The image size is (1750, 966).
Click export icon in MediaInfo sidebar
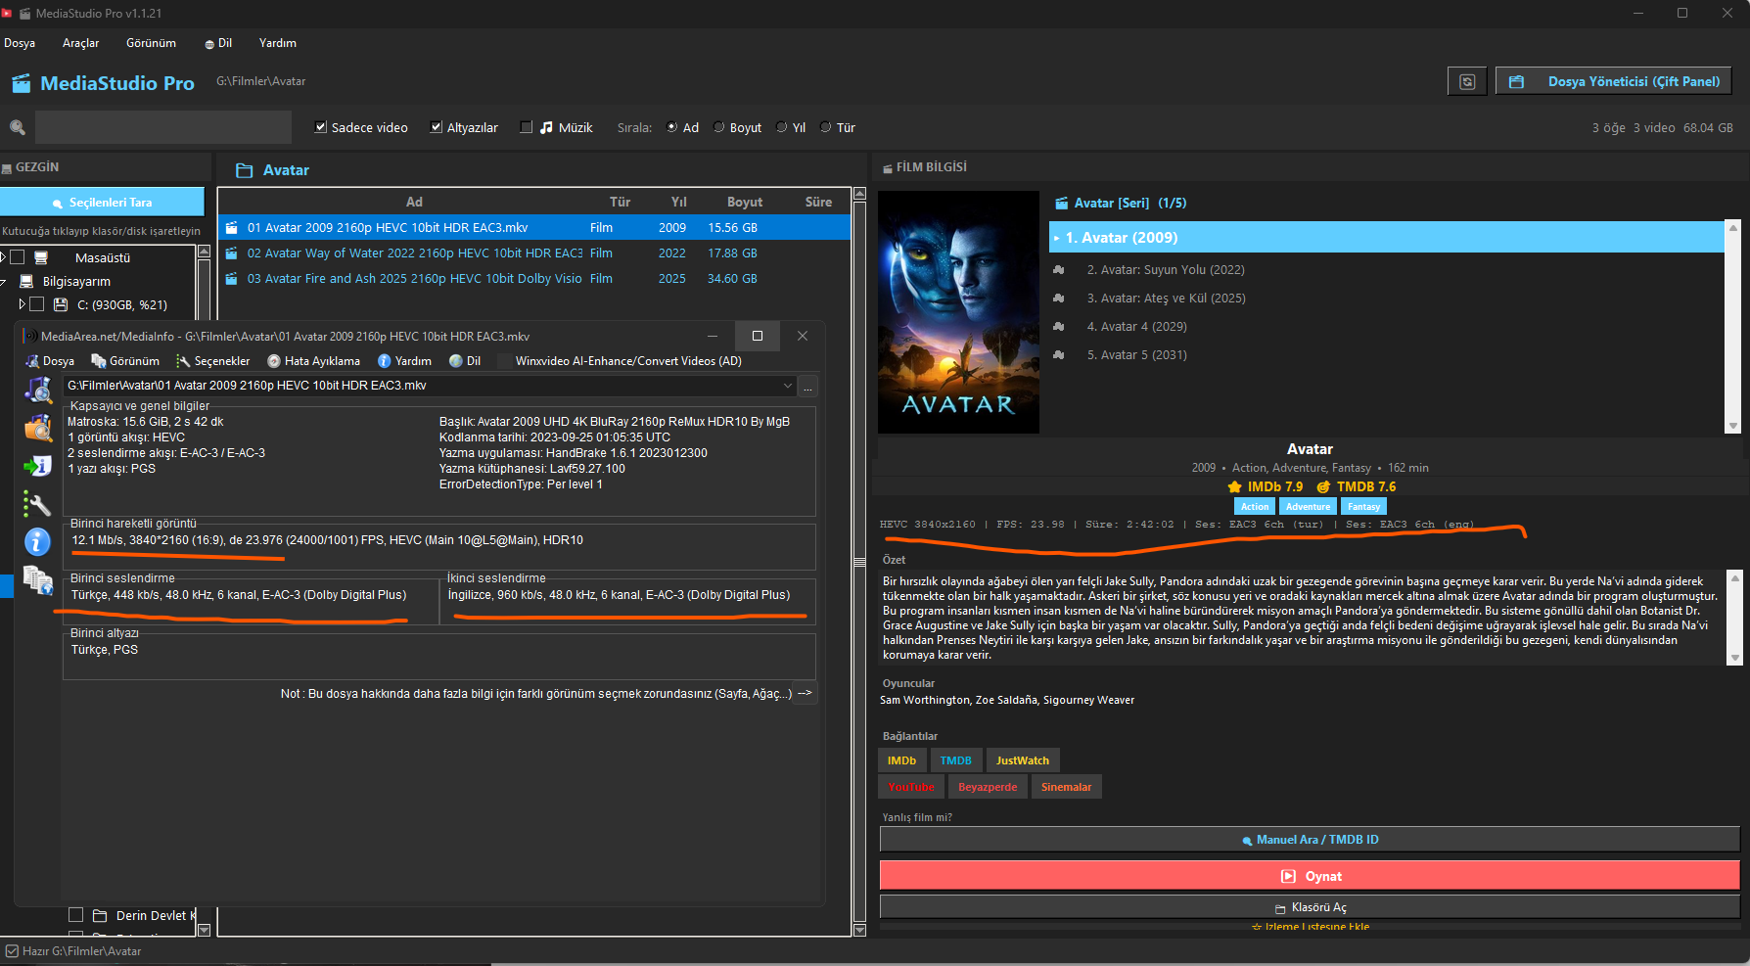tap(37, 466)
